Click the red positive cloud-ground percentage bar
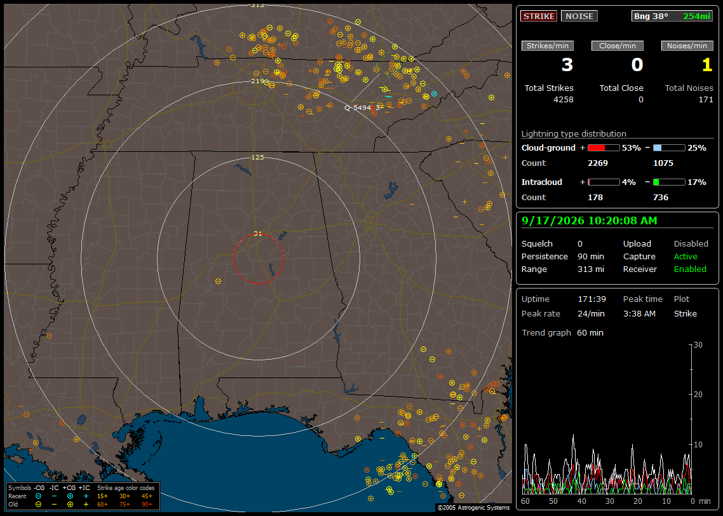The width and height of the screenshot is (723, 516). tap(604, 148)
